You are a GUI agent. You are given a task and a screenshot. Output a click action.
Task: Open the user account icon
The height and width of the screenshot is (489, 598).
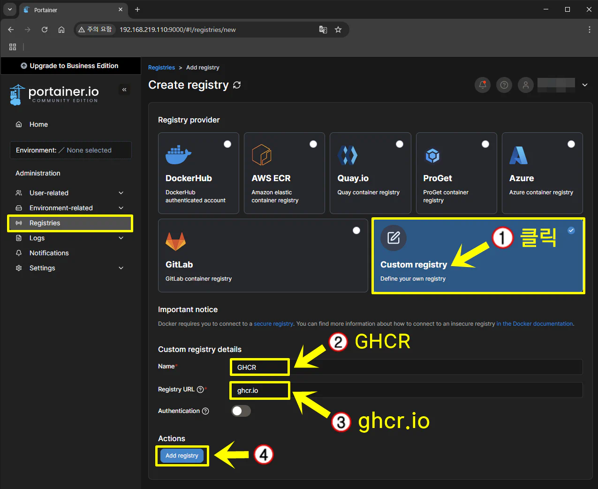[526, 85]
